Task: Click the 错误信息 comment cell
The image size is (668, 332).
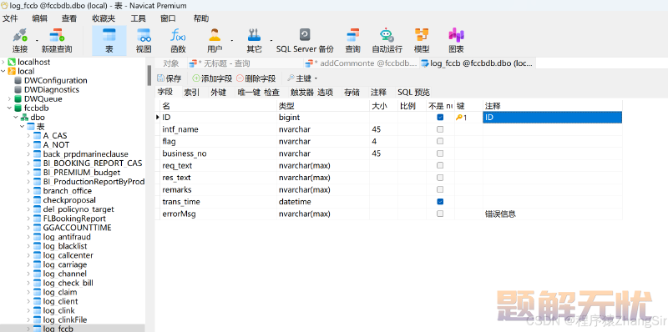Action: click(553, 214)
